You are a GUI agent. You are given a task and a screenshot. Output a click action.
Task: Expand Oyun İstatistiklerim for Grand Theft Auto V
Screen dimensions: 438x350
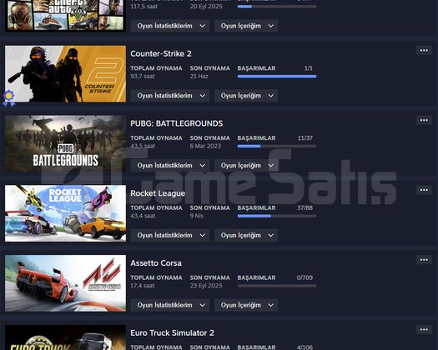(x=170, y=26)
